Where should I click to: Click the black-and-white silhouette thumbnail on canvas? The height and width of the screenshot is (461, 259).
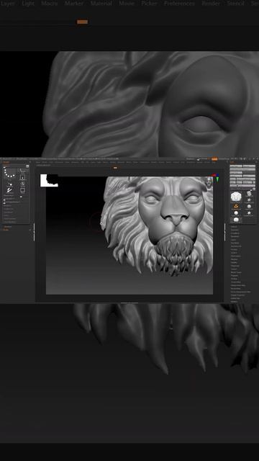(49, 180)
